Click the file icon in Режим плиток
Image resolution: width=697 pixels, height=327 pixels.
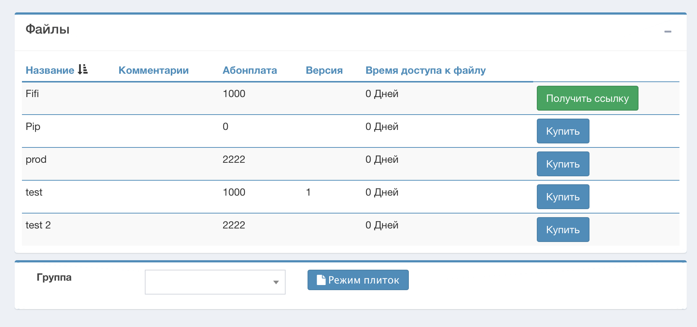[321, 280]
